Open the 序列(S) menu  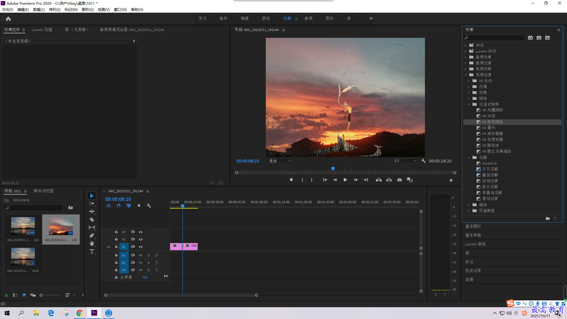[x=55, y=10]
